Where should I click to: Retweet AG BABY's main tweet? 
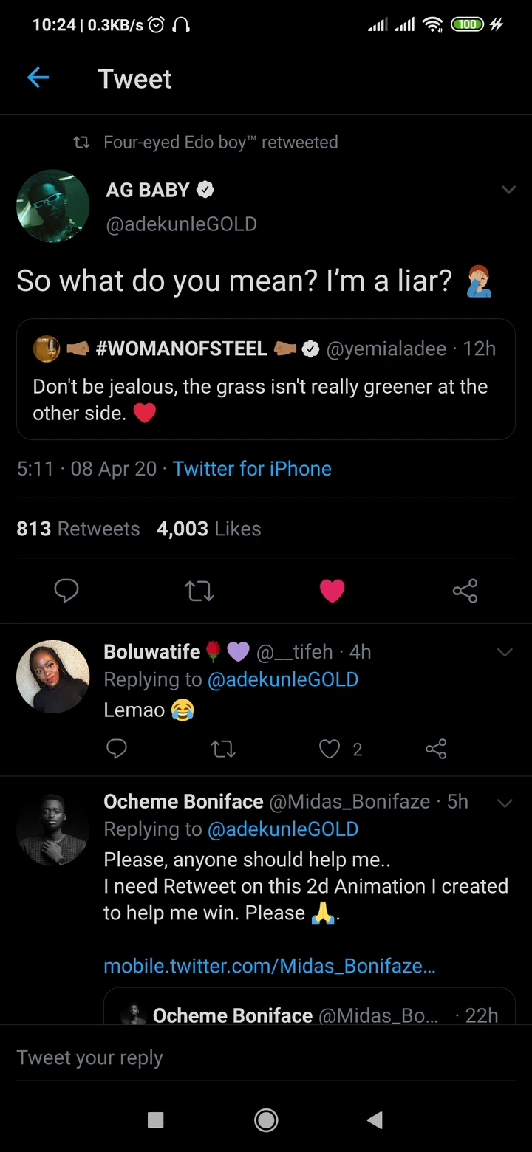click(199, 591)
